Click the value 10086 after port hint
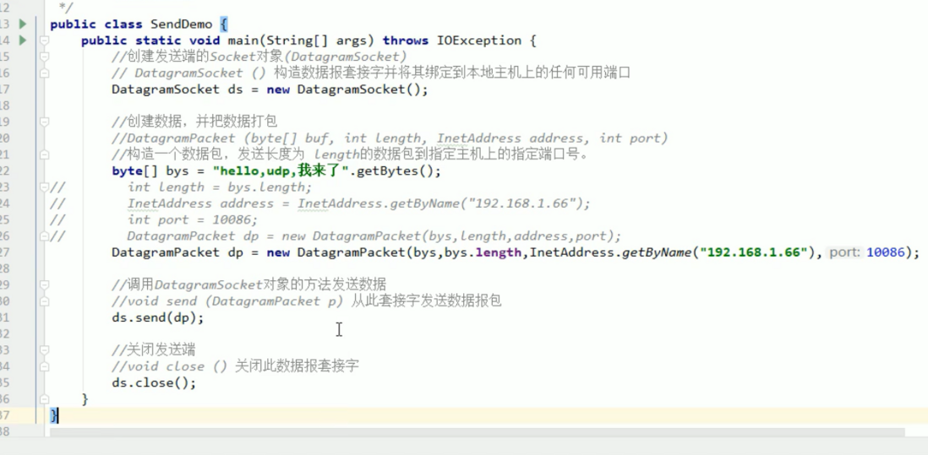Image resolution: width=928 pixels, height=455 pixels. click(x=886, y=253)
